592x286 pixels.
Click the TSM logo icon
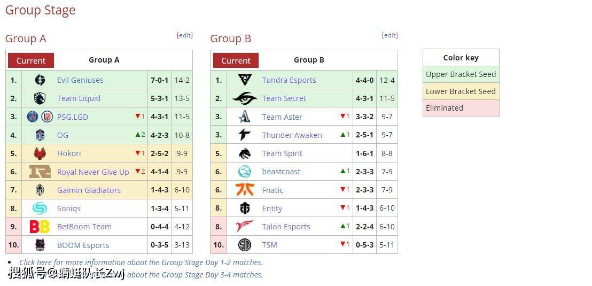[x=245, y=245]
